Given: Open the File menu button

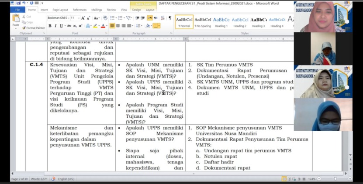Looking at the screenshot, I should [x=17, y=10].
